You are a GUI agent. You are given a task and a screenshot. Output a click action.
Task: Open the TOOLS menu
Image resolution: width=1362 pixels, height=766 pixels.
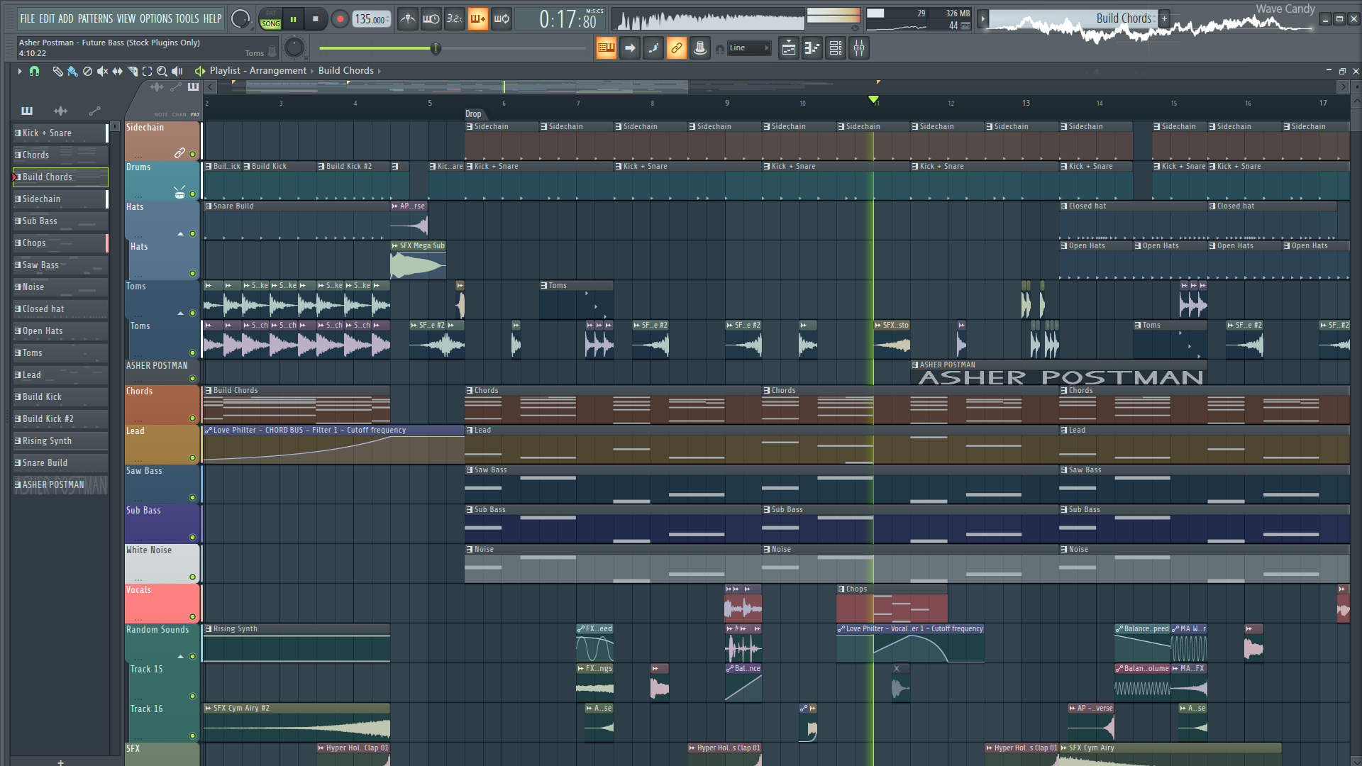(x=187, y=18)
